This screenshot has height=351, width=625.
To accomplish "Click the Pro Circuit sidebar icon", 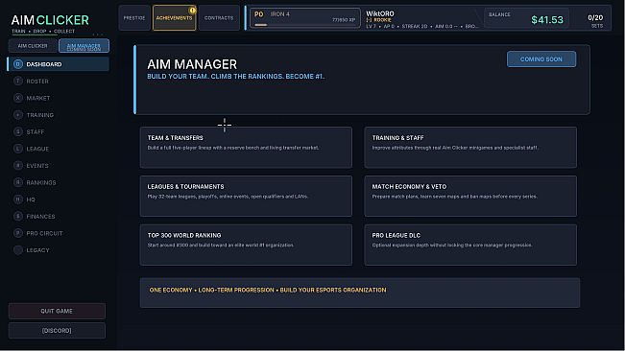I will tap(18, 233).
